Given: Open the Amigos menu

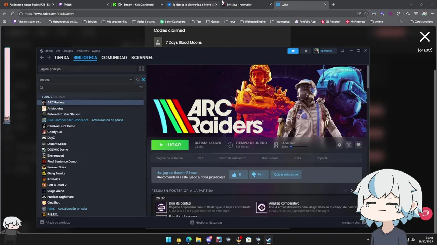Looking at the screenshot, I should coord(68,51).
